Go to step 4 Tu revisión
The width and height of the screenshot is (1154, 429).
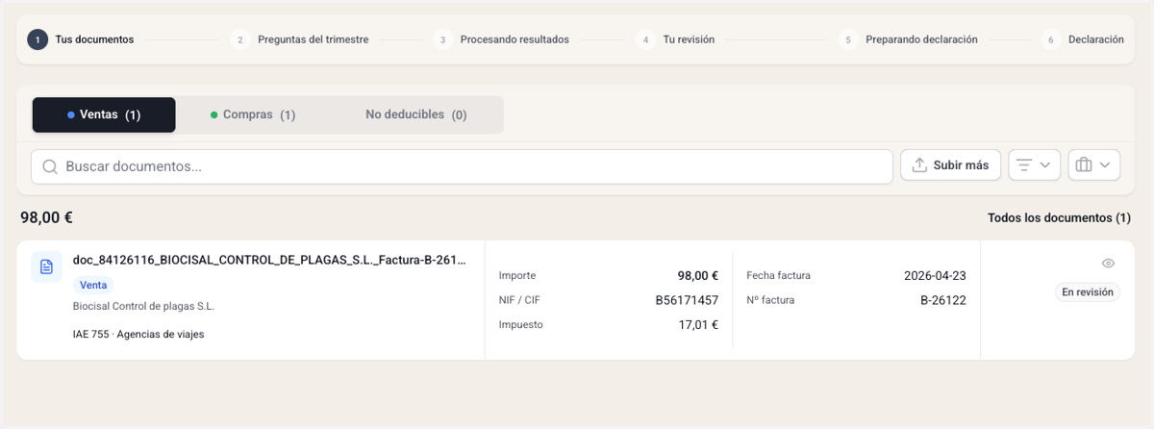(675, 39)
